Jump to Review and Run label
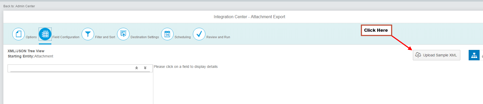 pos(218,37)
